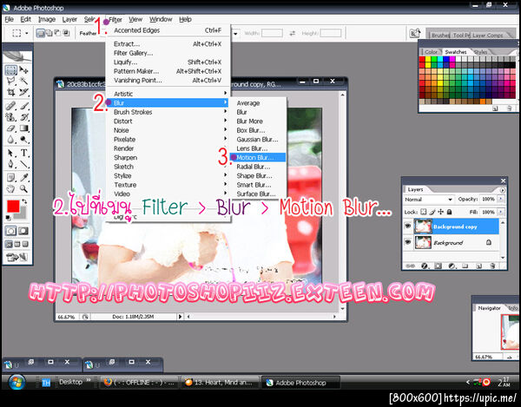Select the Lasso tool
This screenshot has width=521, height=407.
tap(10, 81)
